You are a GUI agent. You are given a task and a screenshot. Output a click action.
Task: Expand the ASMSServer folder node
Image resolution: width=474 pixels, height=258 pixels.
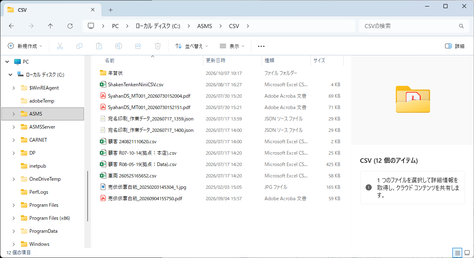tap(13, 127)
